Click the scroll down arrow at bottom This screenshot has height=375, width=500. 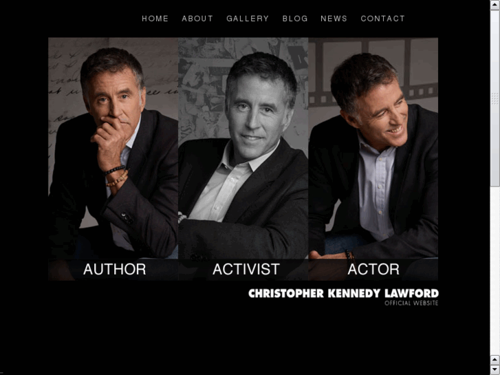point(495,369)
